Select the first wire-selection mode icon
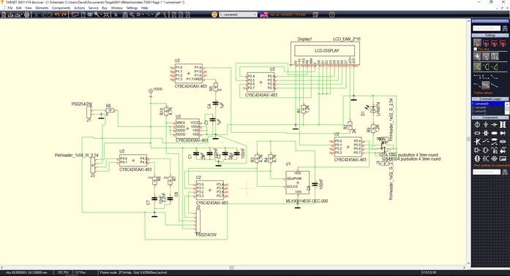The height and width of the screenshot is (276, 510). coord(478,43)
